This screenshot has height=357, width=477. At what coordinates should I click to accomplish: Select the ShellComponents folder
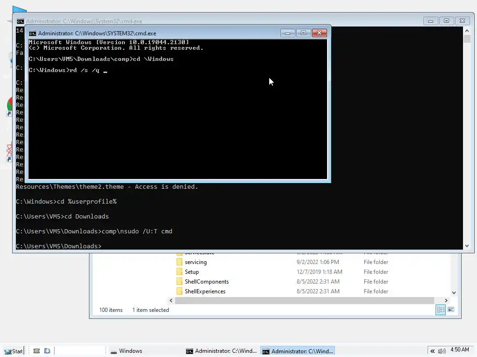pyautogui.click(x=206, y=281)
